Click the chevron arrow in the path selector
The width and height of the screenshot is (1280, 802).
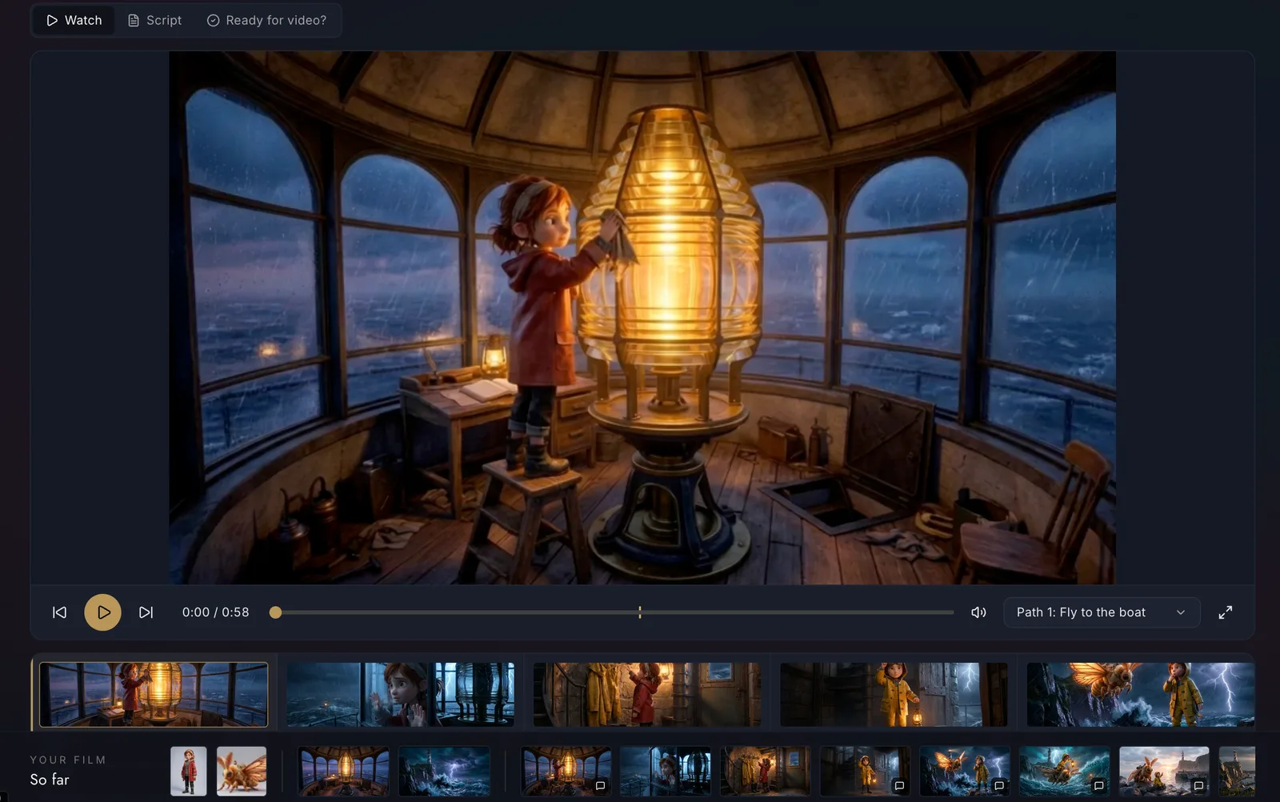point(1181,612)
